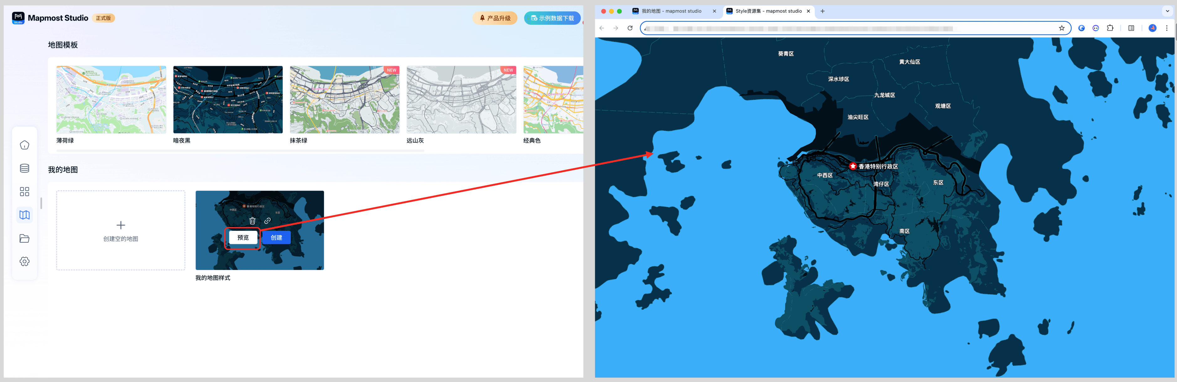Expand the browser tab list chevron
Viewport: 1177px width, 382px height.
click(x=1167, y=11)
